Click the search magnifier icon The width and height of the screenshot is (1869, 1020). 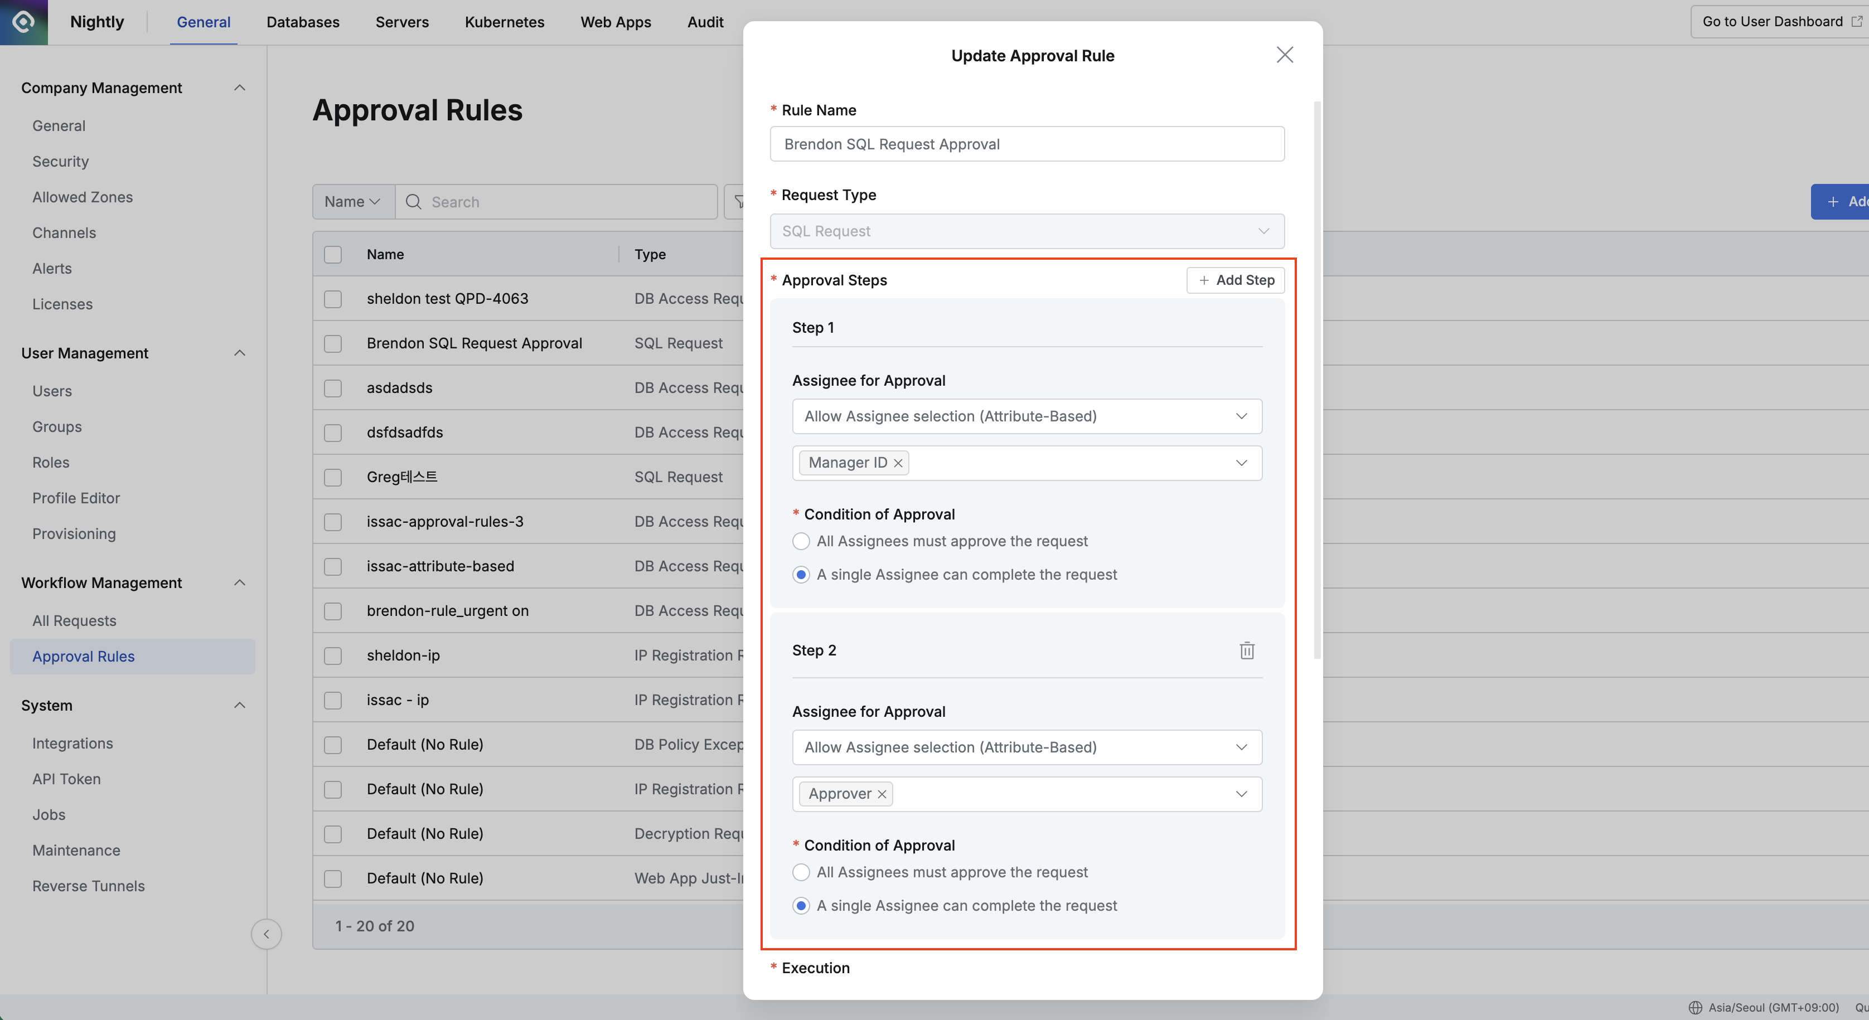414,202
